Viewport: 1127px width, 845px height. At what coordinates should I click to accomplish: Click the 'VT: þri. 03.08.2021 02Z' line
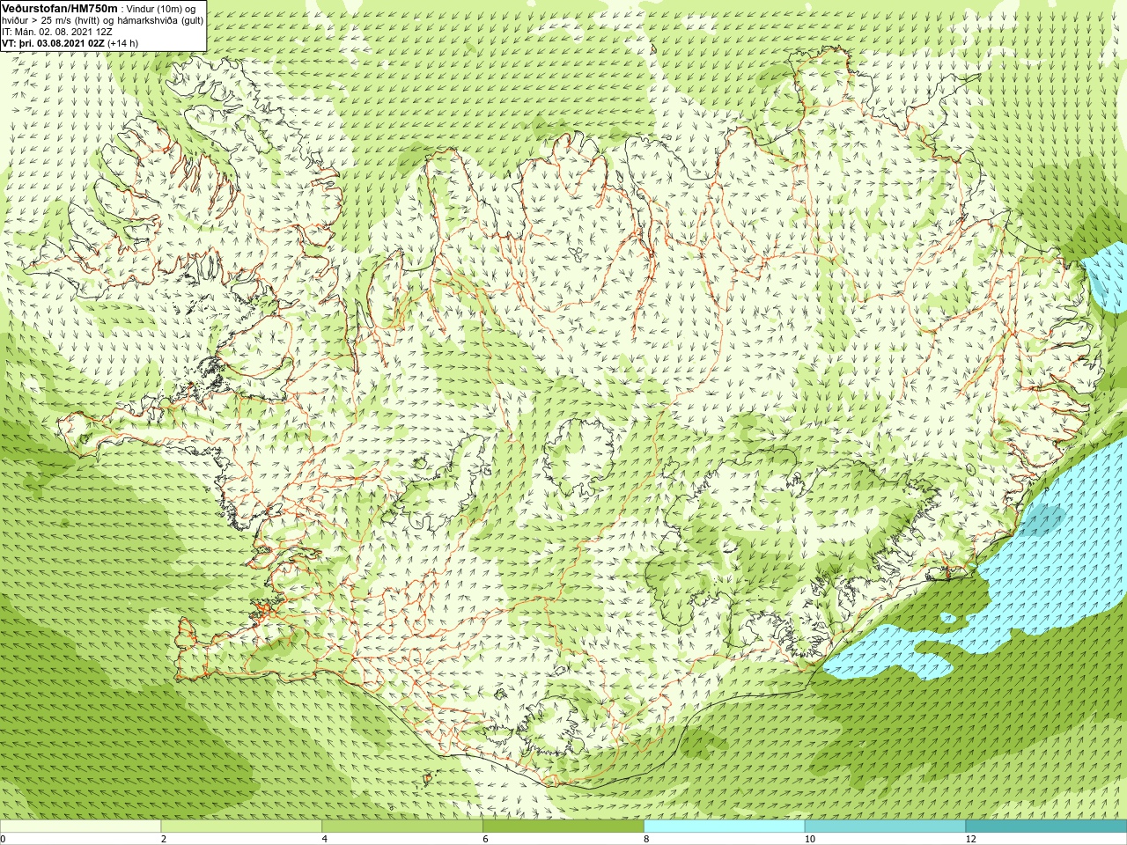53,43
